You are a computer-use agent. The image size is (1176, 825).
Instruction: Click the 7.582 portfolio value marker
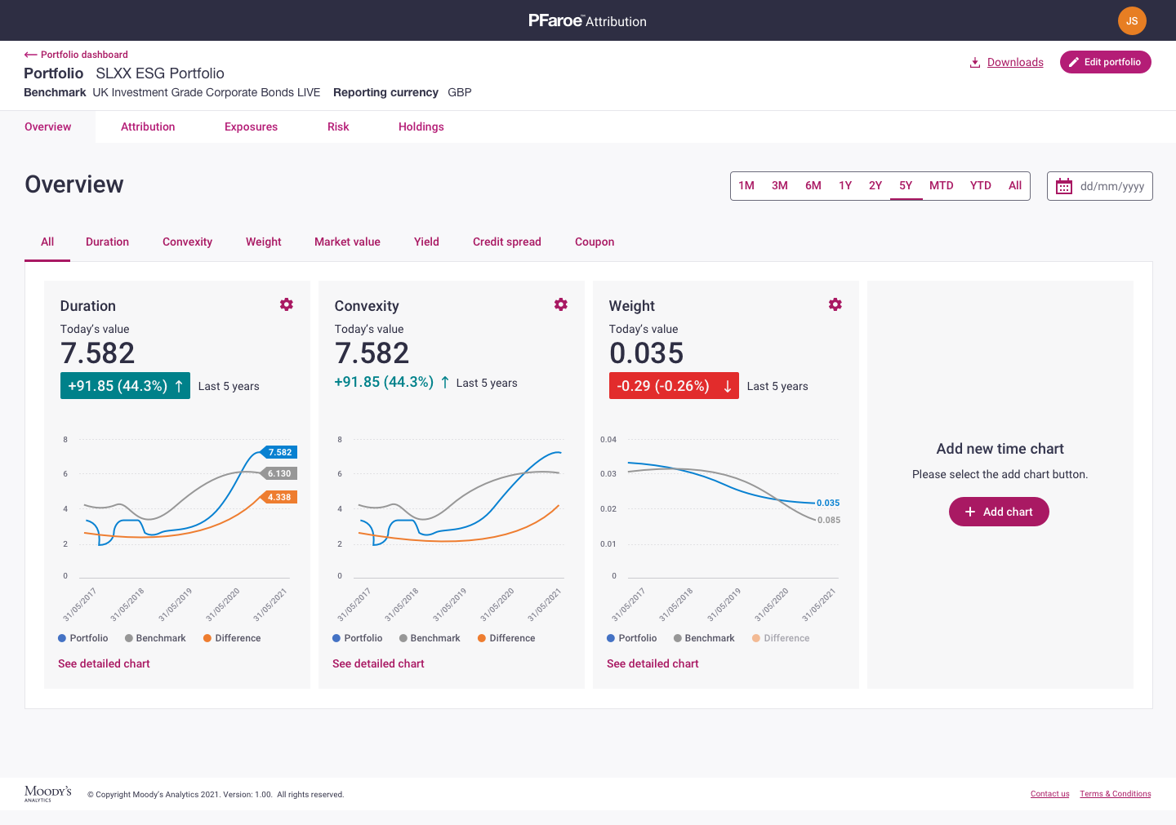[x=278, y=452]
